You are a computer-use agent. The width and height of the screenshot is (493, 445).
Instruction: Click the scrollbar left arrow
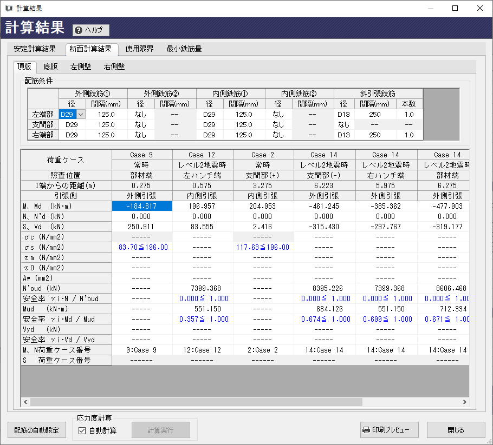tap(25, 402)
